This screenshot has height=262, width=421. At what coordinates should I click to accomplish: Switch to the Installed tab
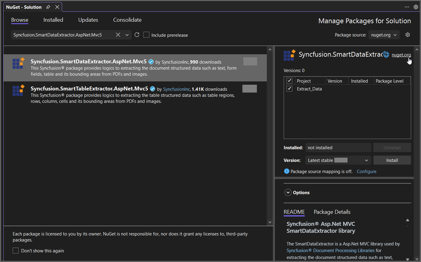[53, 20]
